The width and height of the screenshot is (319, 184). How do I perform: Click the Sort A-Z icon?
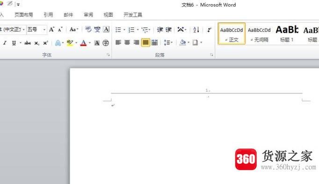click(x=196, y=29)
